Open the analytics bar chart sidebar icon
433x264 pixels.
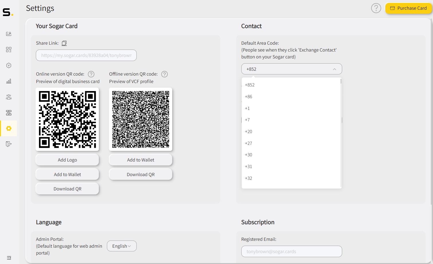pyautogui.click(x=9, y=81)
